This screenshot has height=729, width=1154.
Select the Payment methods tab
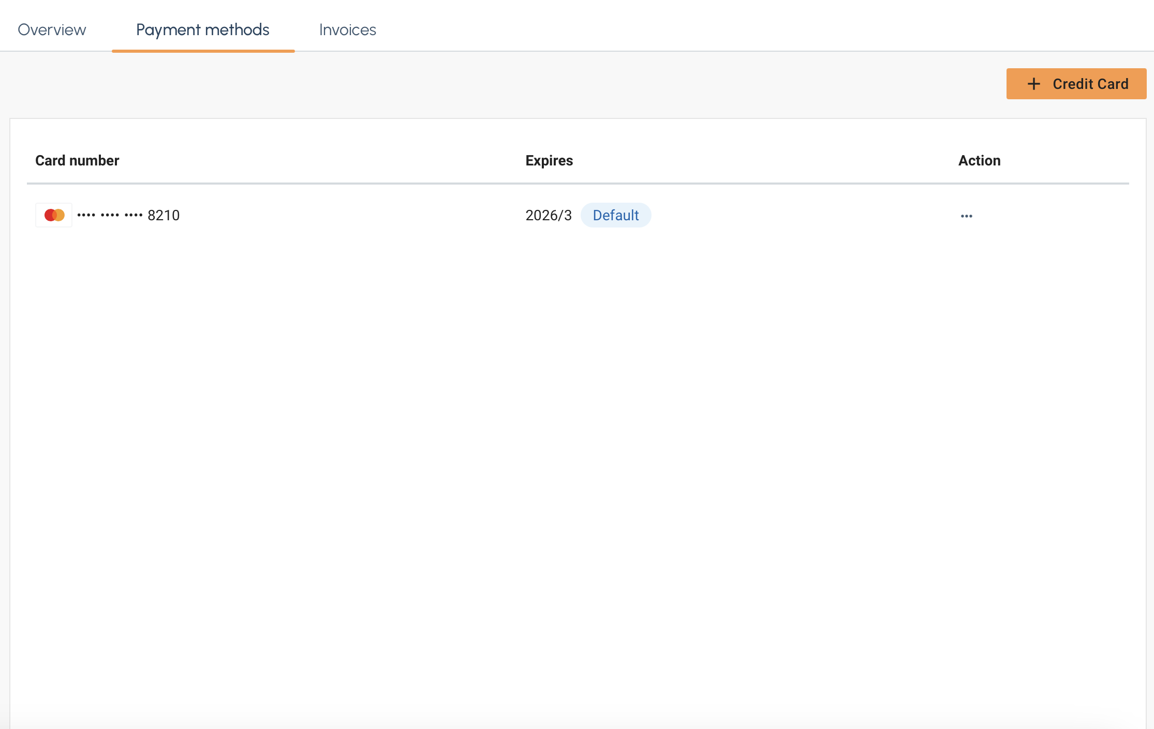(x=202, y=30)
